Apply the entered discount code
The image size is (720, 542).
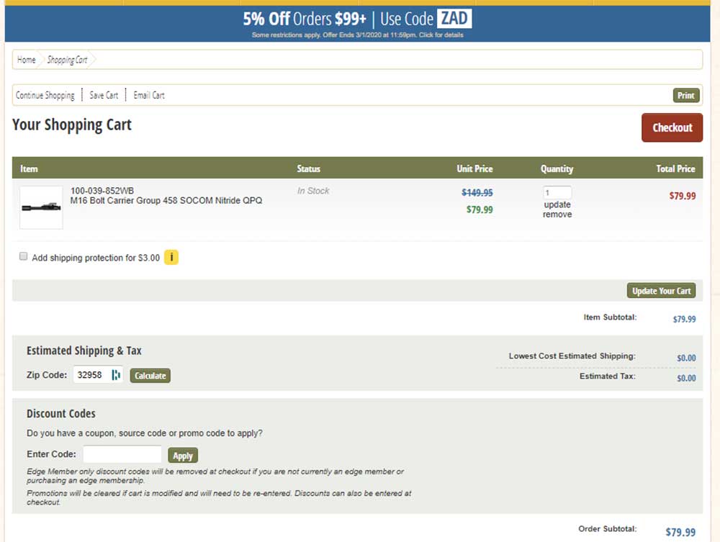click(x=182, y=456)
